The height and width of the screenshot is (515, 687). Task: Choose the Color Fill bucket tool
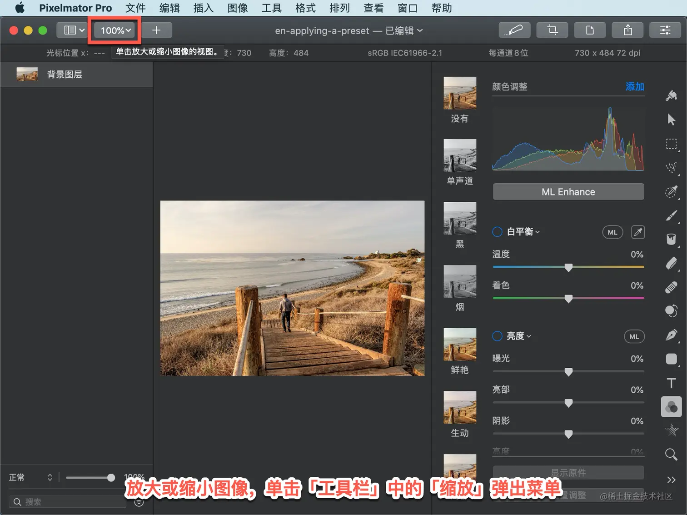pos(671,239)
